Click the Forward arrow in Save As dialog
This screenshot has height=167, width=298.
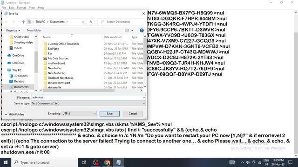pos(13,22)
